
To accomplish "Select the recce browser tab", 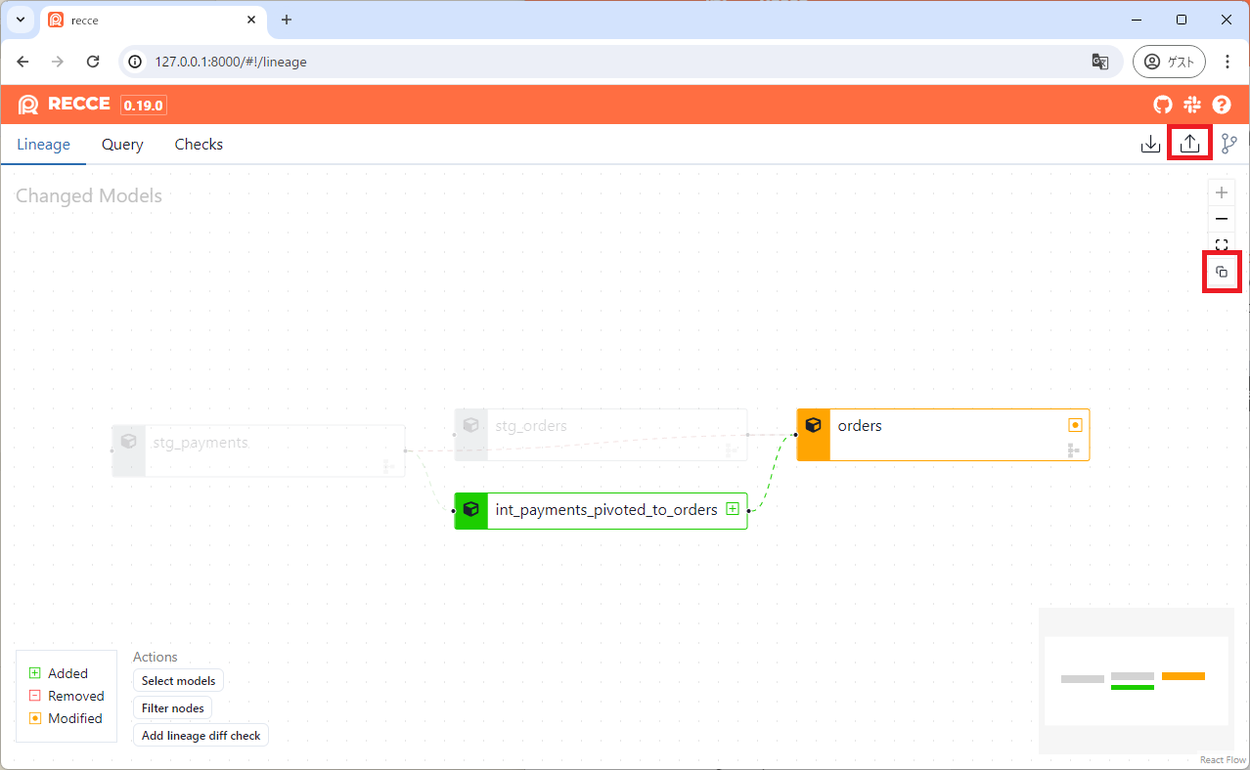I will pyautogui.click(x=153, y=20).
